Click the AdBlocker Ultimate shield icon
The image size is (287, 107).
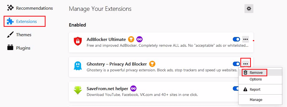77,41
